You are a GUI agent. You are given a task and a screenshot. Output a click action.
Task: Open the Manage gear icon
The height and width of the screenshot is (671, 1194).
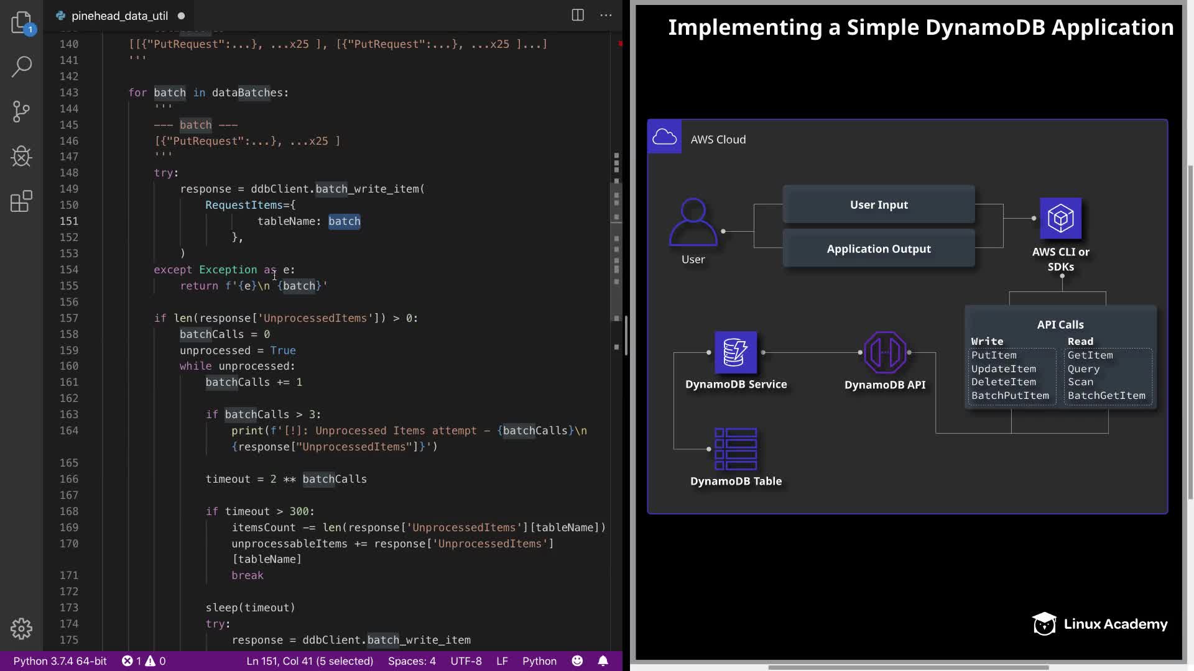click(21, 628)
